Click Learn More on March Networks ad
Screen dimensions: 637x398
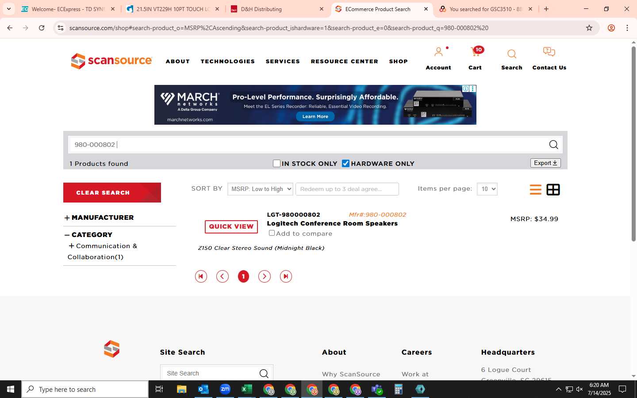pyautogui.click(x=315, y=116)
